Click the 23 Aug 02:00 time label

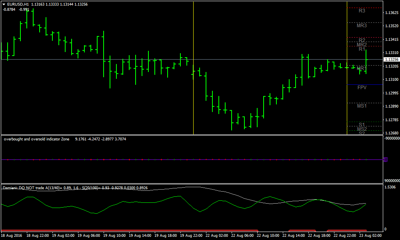click(x=371, y=236)
